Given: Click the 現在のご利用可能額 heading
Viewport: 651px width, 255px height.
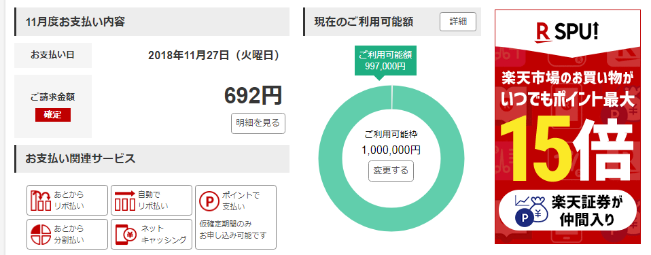Looking at the screenshot, I should [364, 22].
